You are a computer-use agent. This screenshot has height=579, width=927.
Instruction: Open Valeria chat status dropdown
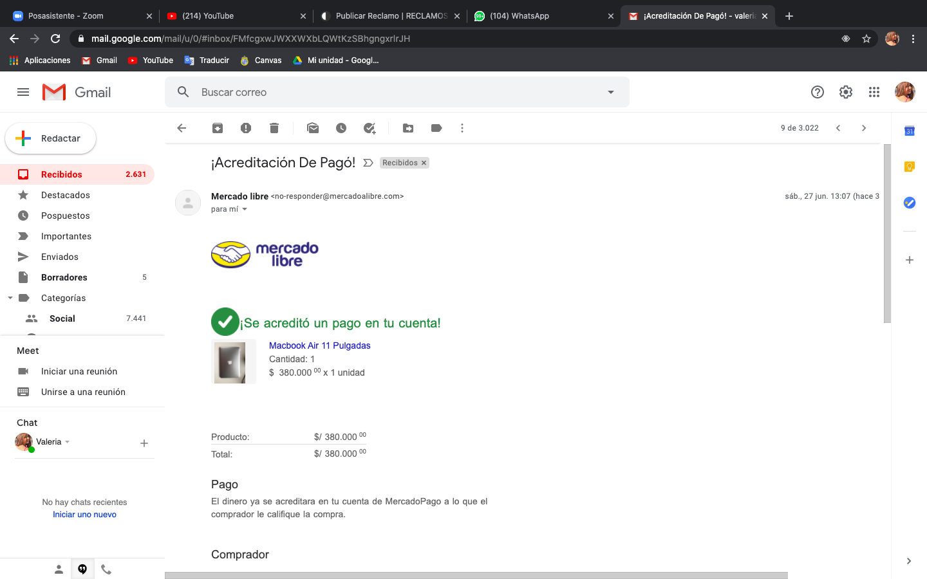coord(67,442)
